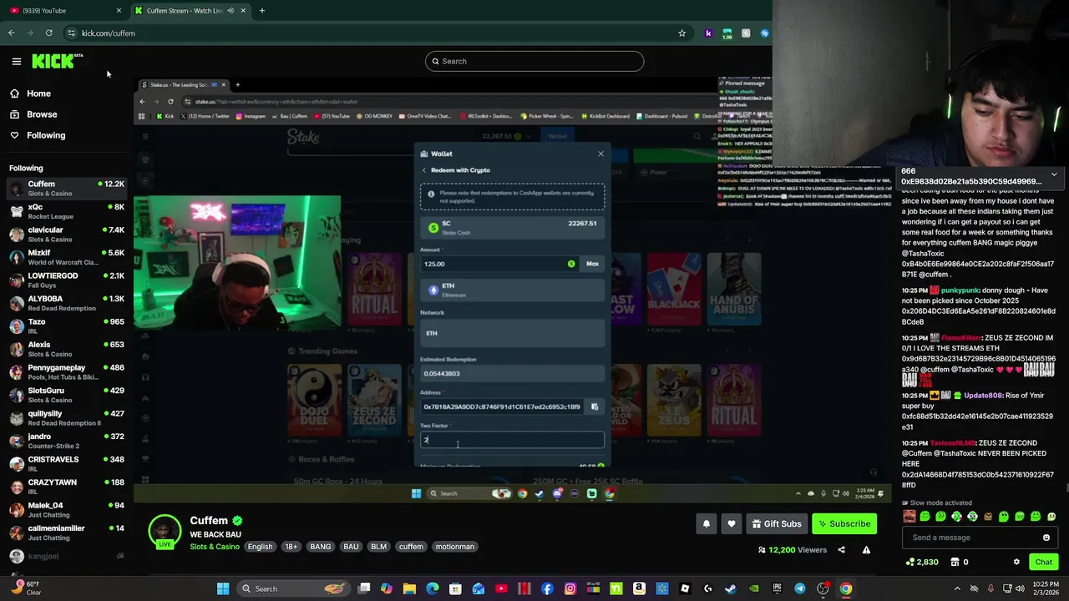Click the kick.com/cuffem address bar

367,33
